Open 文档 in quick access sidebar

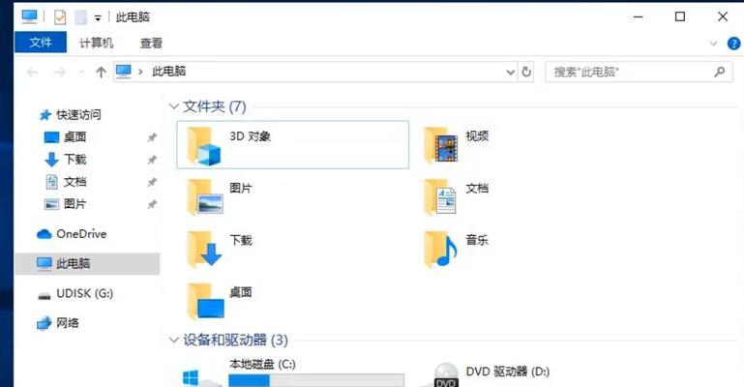(x=74, y=182)
